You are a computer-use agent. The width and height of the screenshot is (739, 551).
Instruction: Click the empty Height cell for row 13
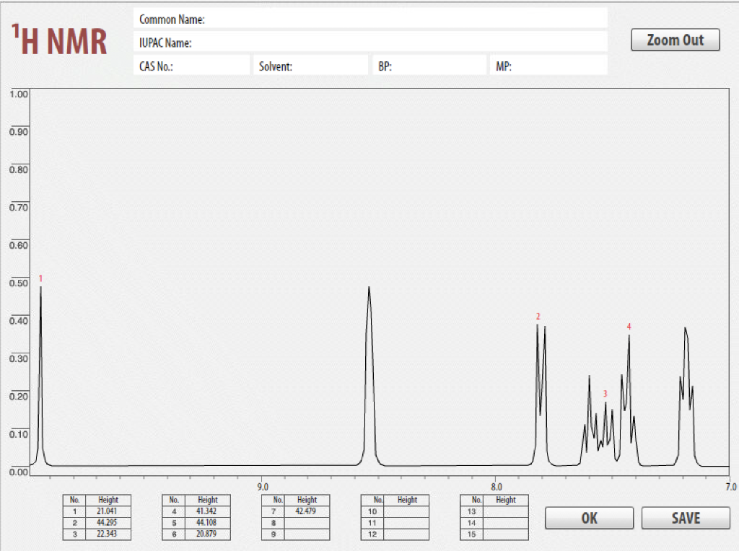[506, 511]
